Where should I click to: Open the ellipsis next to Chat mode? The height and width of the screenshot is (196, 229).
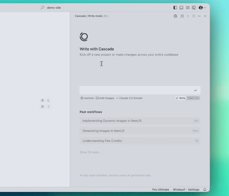coord(197,98)
